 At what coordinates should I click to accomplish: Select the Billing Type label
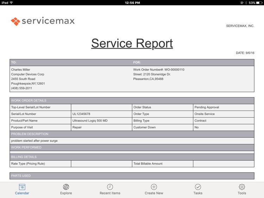coord(142,120)
